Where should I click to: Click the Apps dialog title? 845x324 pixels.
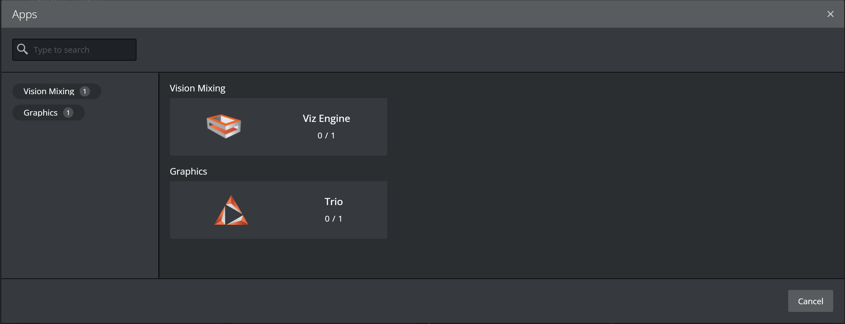pos(25,15)
